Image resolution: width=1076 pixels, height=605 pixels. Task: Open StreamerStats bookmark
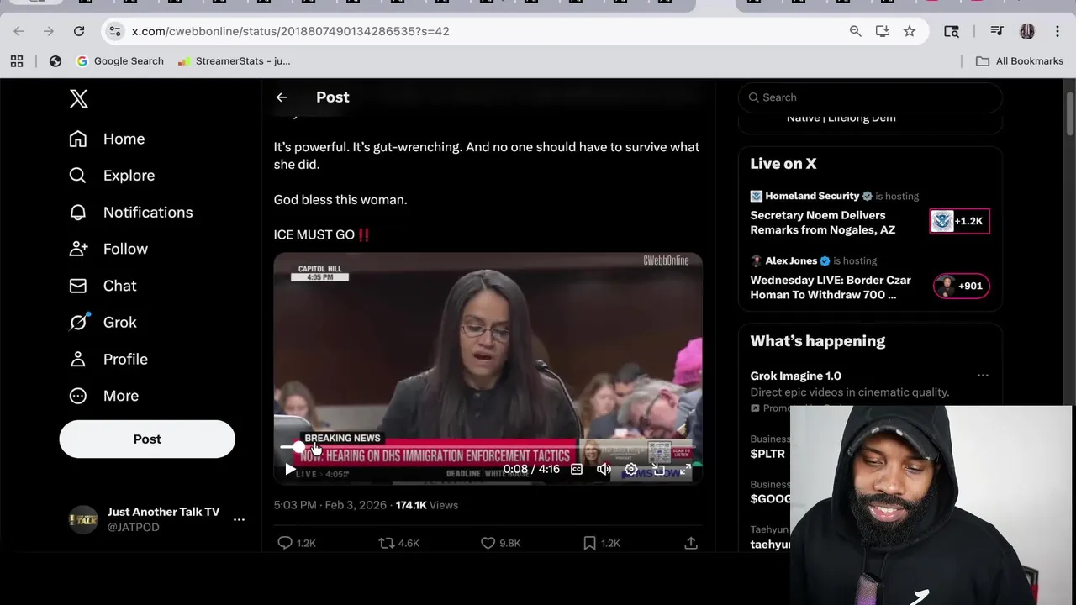[x=235, y=61]
